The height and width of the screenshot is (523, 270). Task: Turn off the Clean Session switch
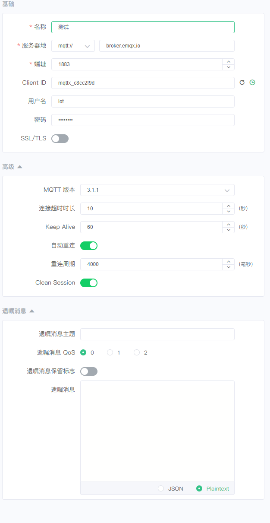[89, 283]
